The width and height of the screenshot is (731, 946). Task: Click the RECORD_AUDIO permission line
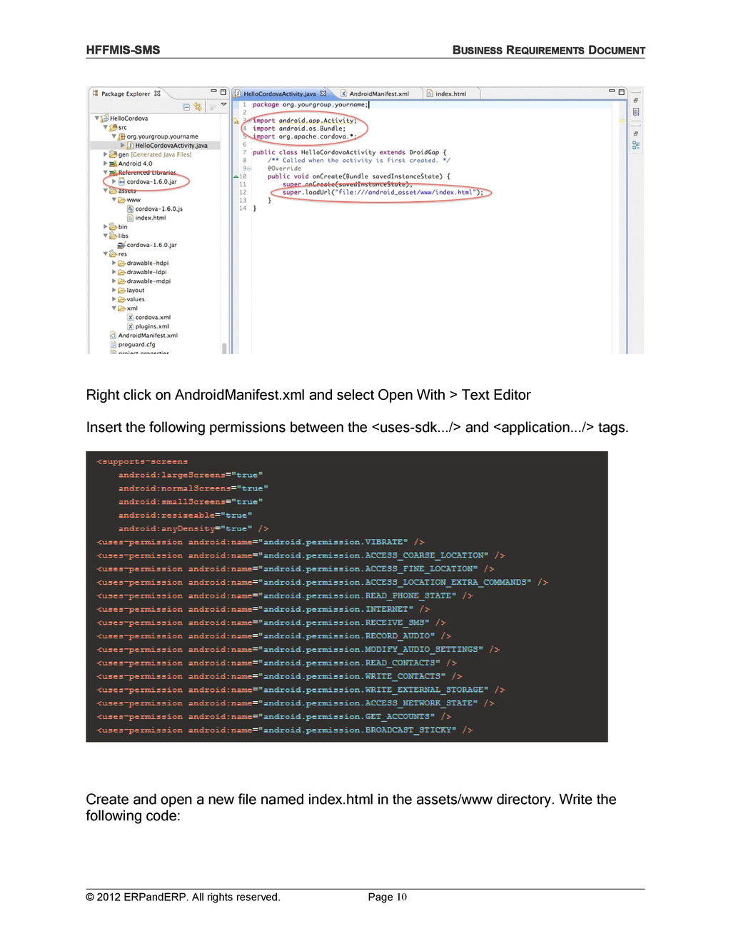[x=274, y=636]
